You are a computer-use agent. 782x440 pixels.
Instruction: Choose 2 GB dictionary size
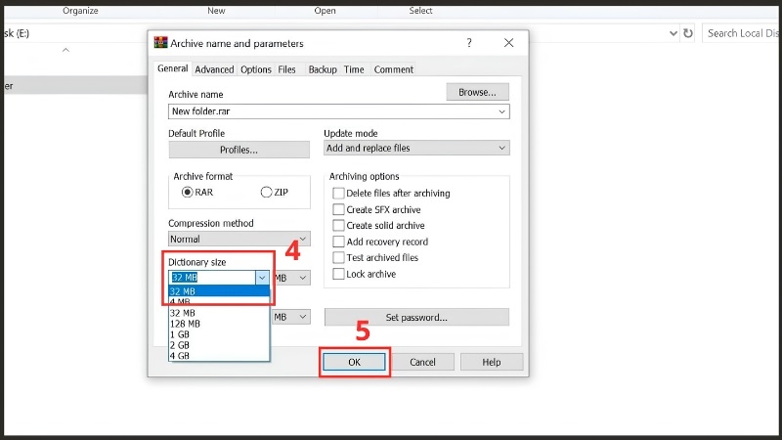[219, 345]
